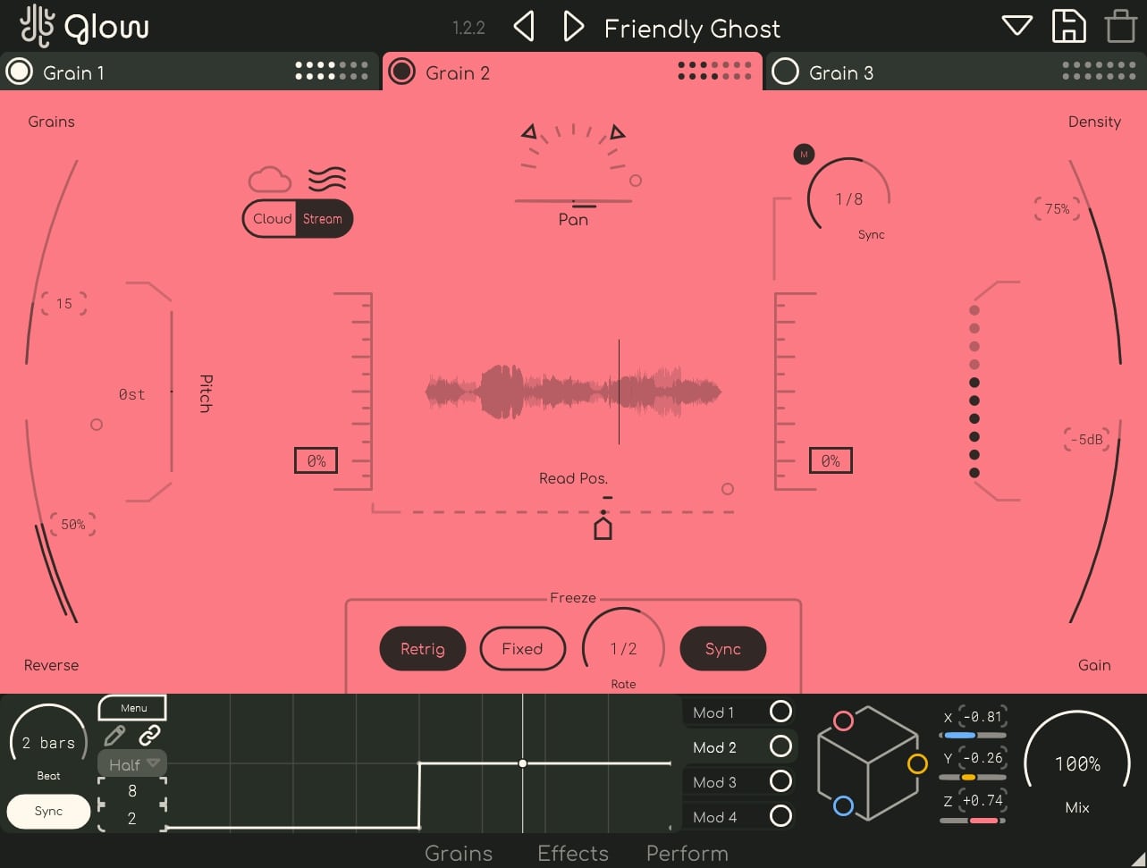Click the save preset disk icon
Viewport: 1147px width, 868px height.
click(1068, 26)
